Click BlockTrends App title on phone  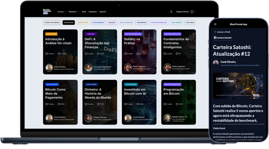[239, 24]
